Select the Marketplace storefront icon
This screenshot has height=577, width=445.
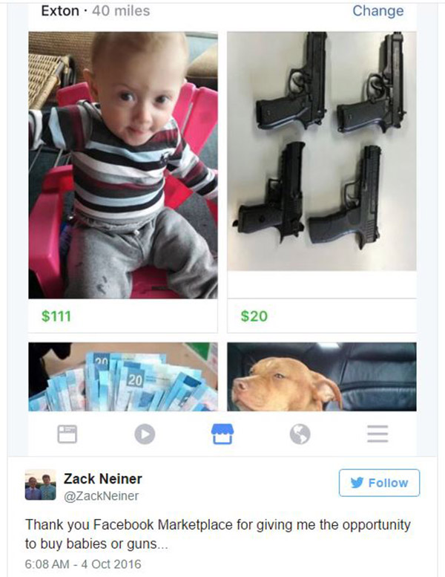point(222,434)
